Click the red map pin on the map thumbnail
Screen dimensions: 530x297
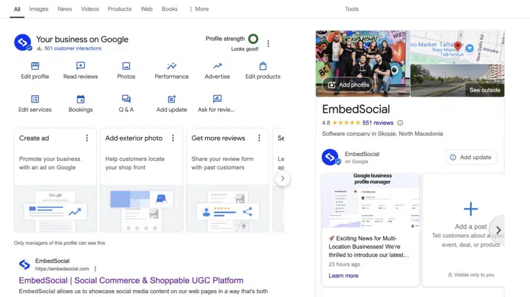click(x=458, y=46)
